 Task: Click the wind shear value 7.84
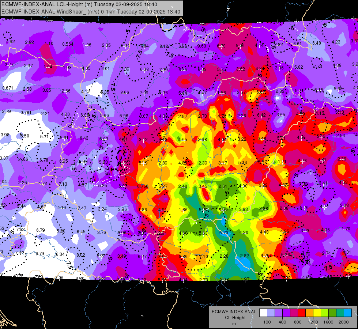click(x=144, y=46)
